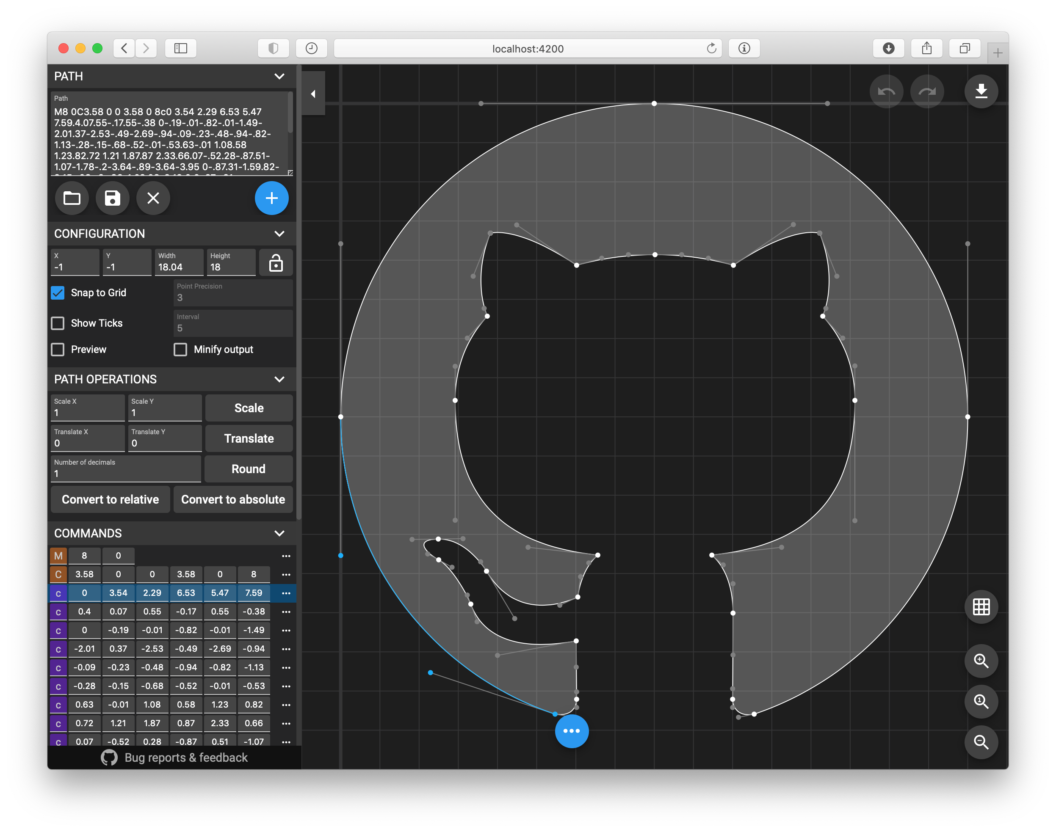Viewport: 1056px width, 832px height.
Task: Click the save disk icon button
Action: 113,198
